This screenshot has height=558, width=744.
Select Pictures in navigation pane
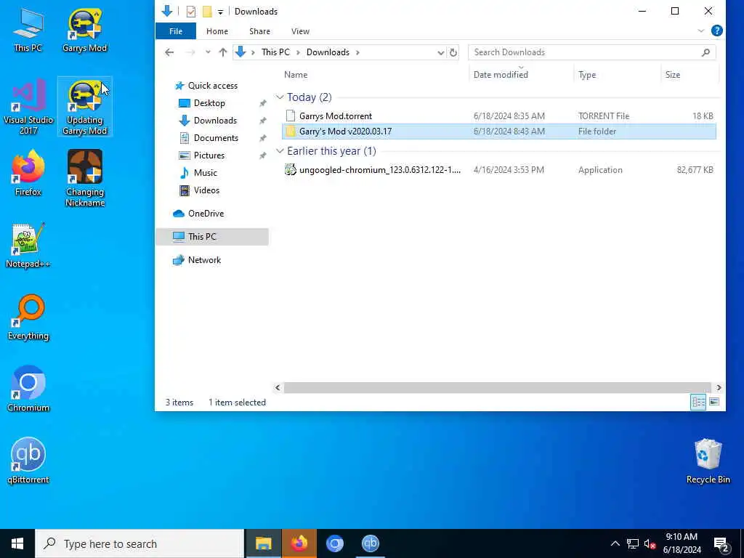tap(209, 155)
